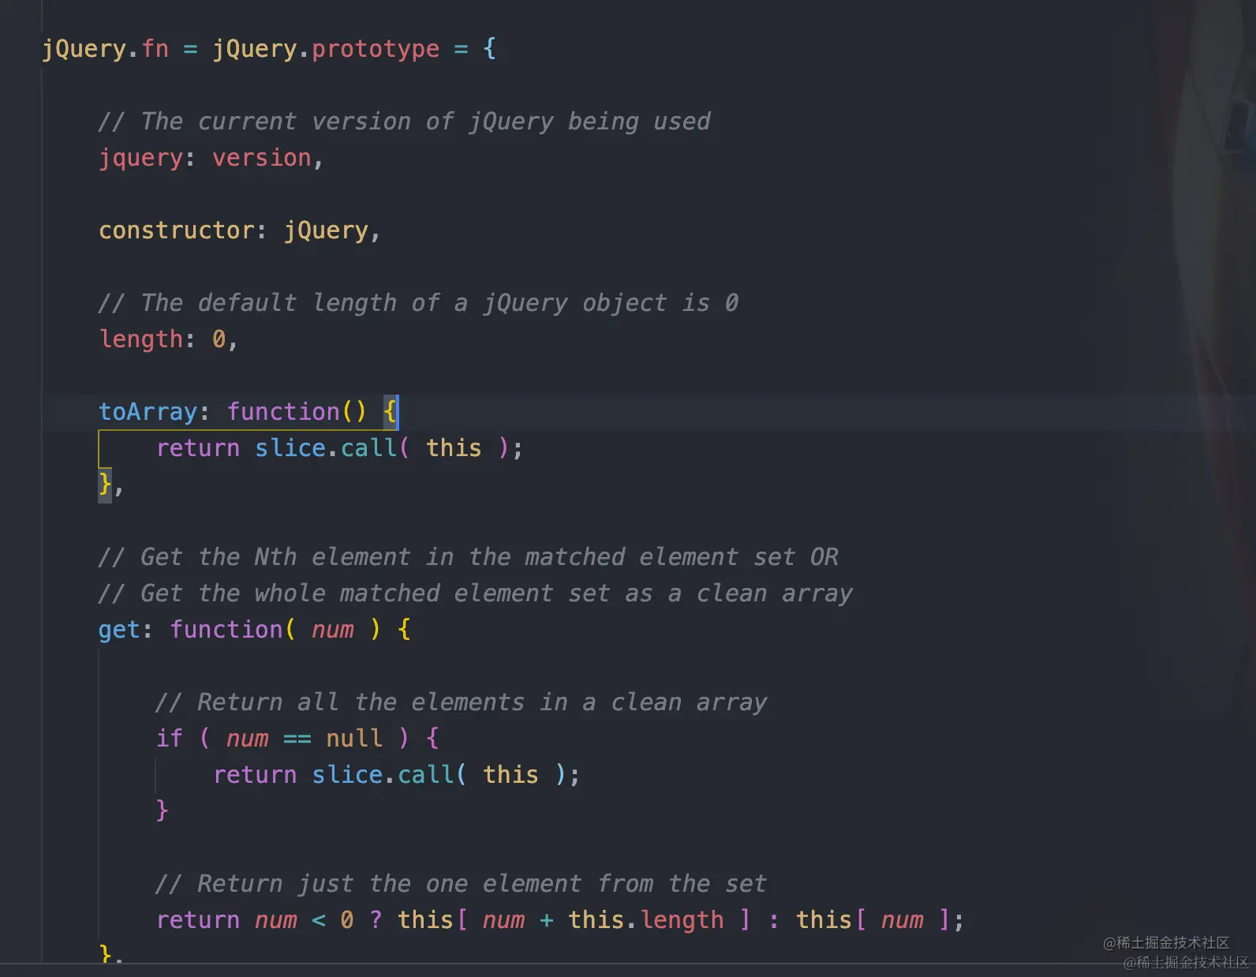
Task: Click the comment 'Get the whole matched element set as a clean array'
Action: [x=475, y=593]
